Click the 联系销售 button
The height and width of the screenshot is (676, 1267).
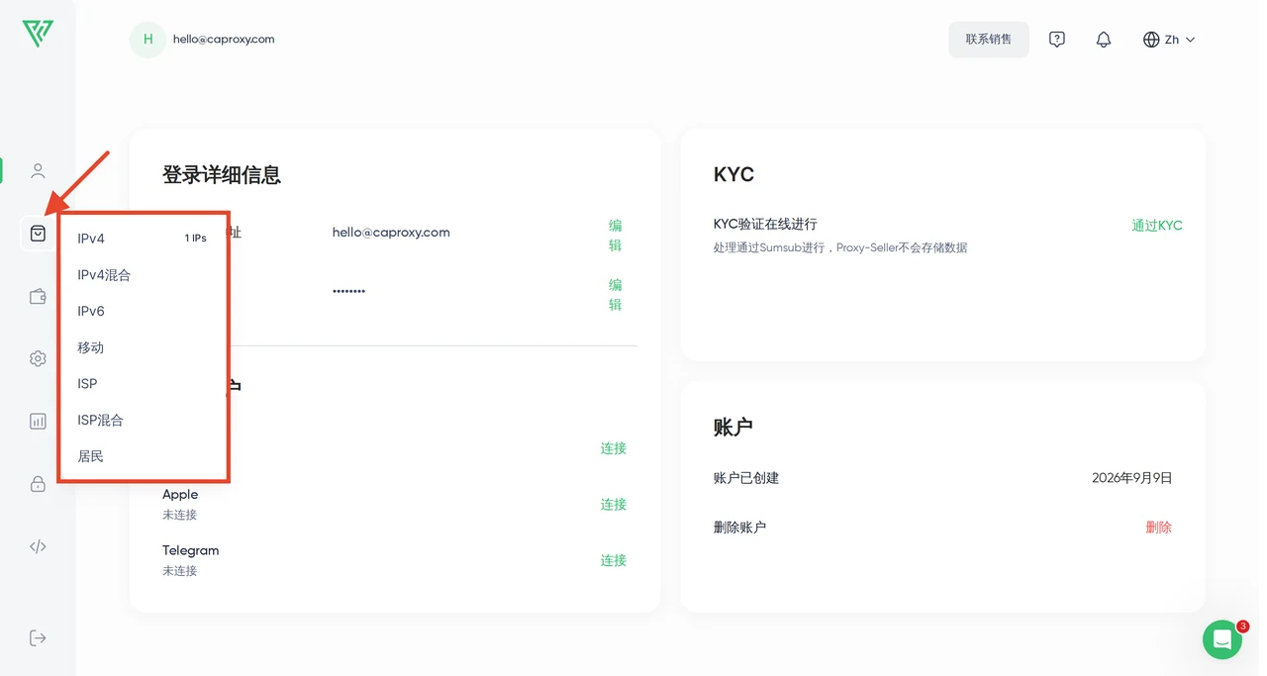[989, 40]
